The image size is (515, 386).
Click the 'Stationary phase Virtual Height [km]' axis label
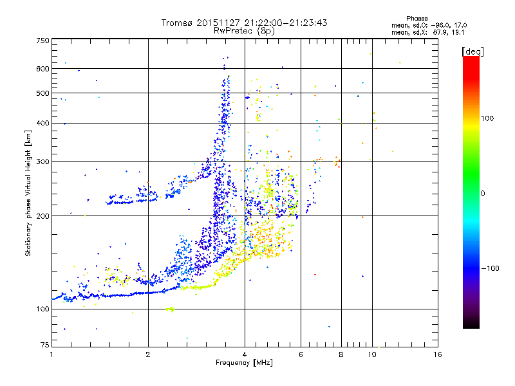28,194
